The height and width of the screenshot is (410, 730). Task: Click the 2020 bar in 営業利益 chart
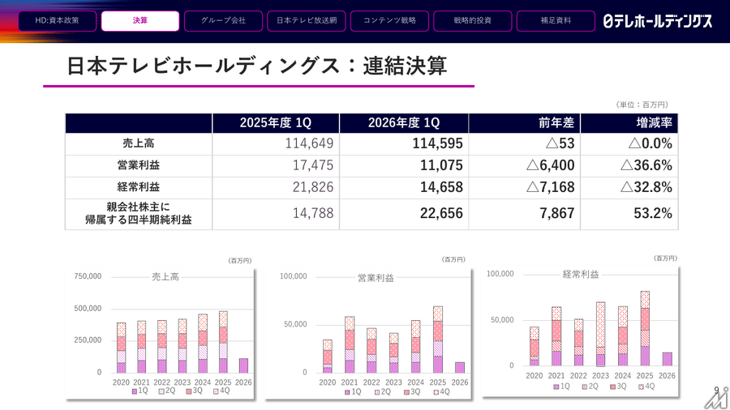pyautogui.click(x=328, y=356)
